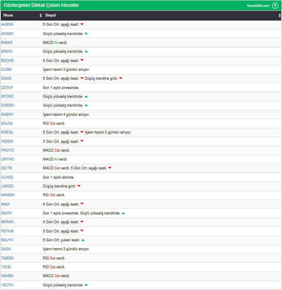Click red down arrow in AKBNK row
Image resolution: width=282 pixels, height=290 pixels.
point(82,25)
